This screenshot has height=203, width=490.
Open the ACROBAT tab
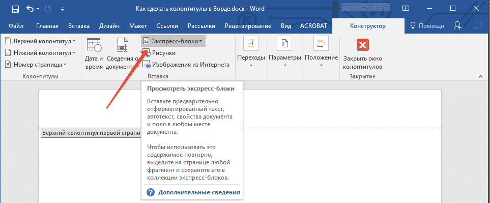click(313, 26)
